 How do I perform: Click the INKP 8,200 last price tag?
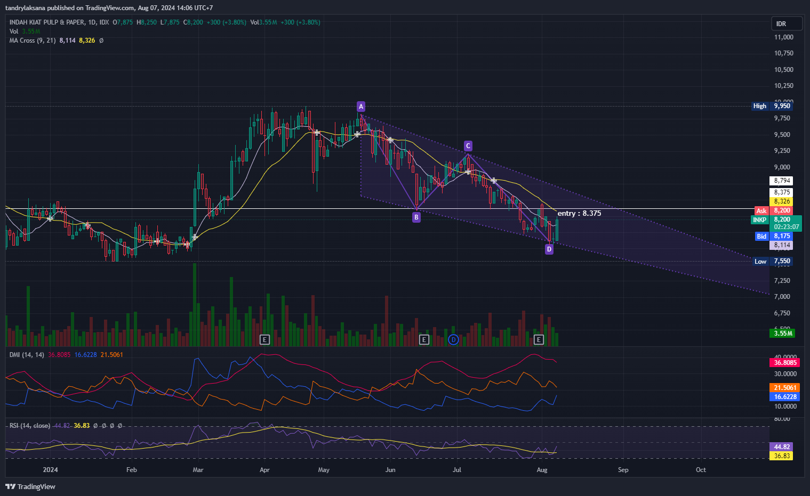click(776, 223)
